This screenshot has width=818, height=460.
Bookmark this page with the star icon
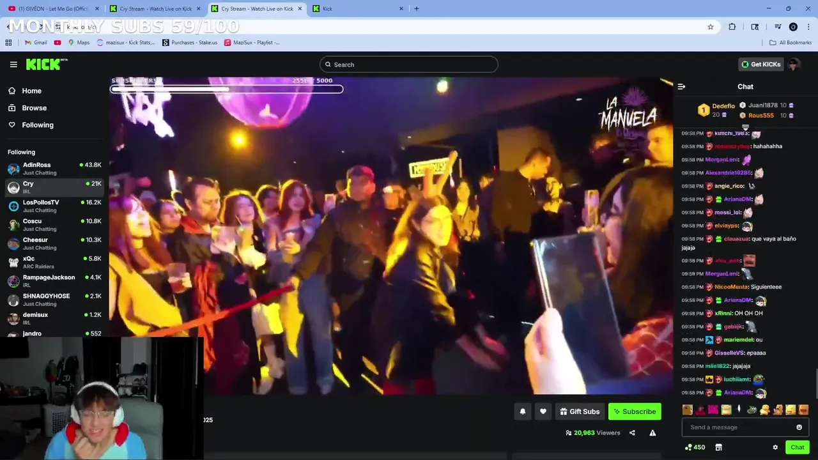710,27
